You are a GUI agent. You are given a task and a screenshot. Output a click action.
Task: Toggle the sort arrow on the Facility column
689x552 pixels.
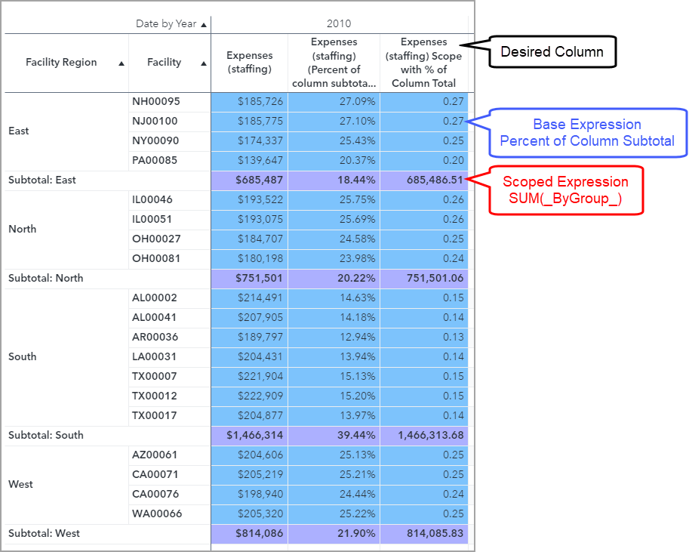point(204,63)
